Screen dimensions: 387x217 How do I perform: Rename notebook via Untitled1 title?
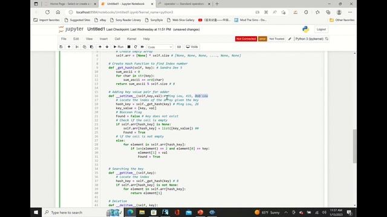click(x=96, y=29)
